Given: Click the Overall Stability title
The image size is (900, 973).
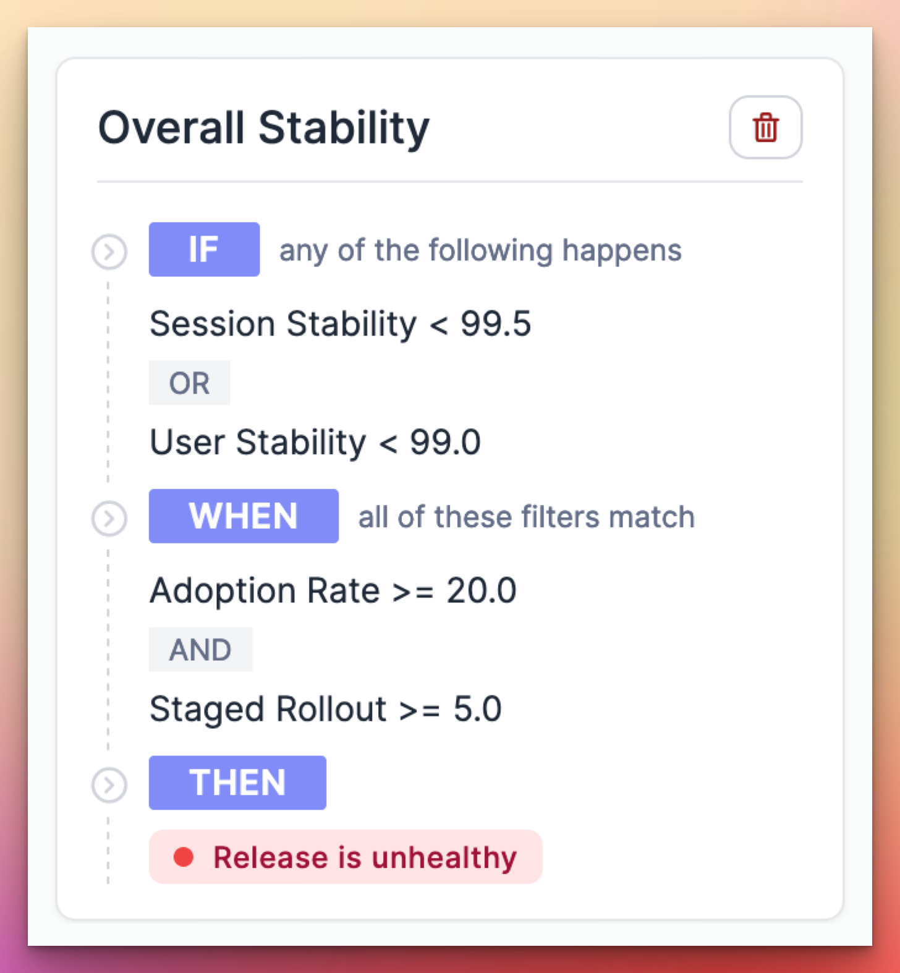Looking at the screenshot, I should [x=264, y=129].
